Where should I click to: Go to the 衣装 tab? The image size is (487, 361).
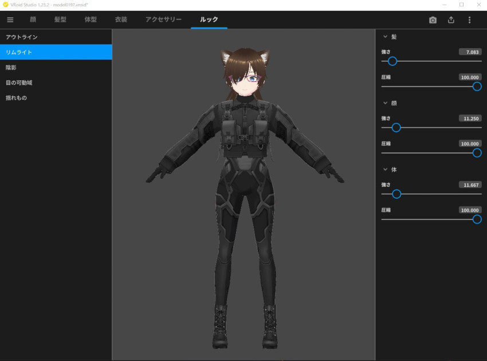point(121,19)
